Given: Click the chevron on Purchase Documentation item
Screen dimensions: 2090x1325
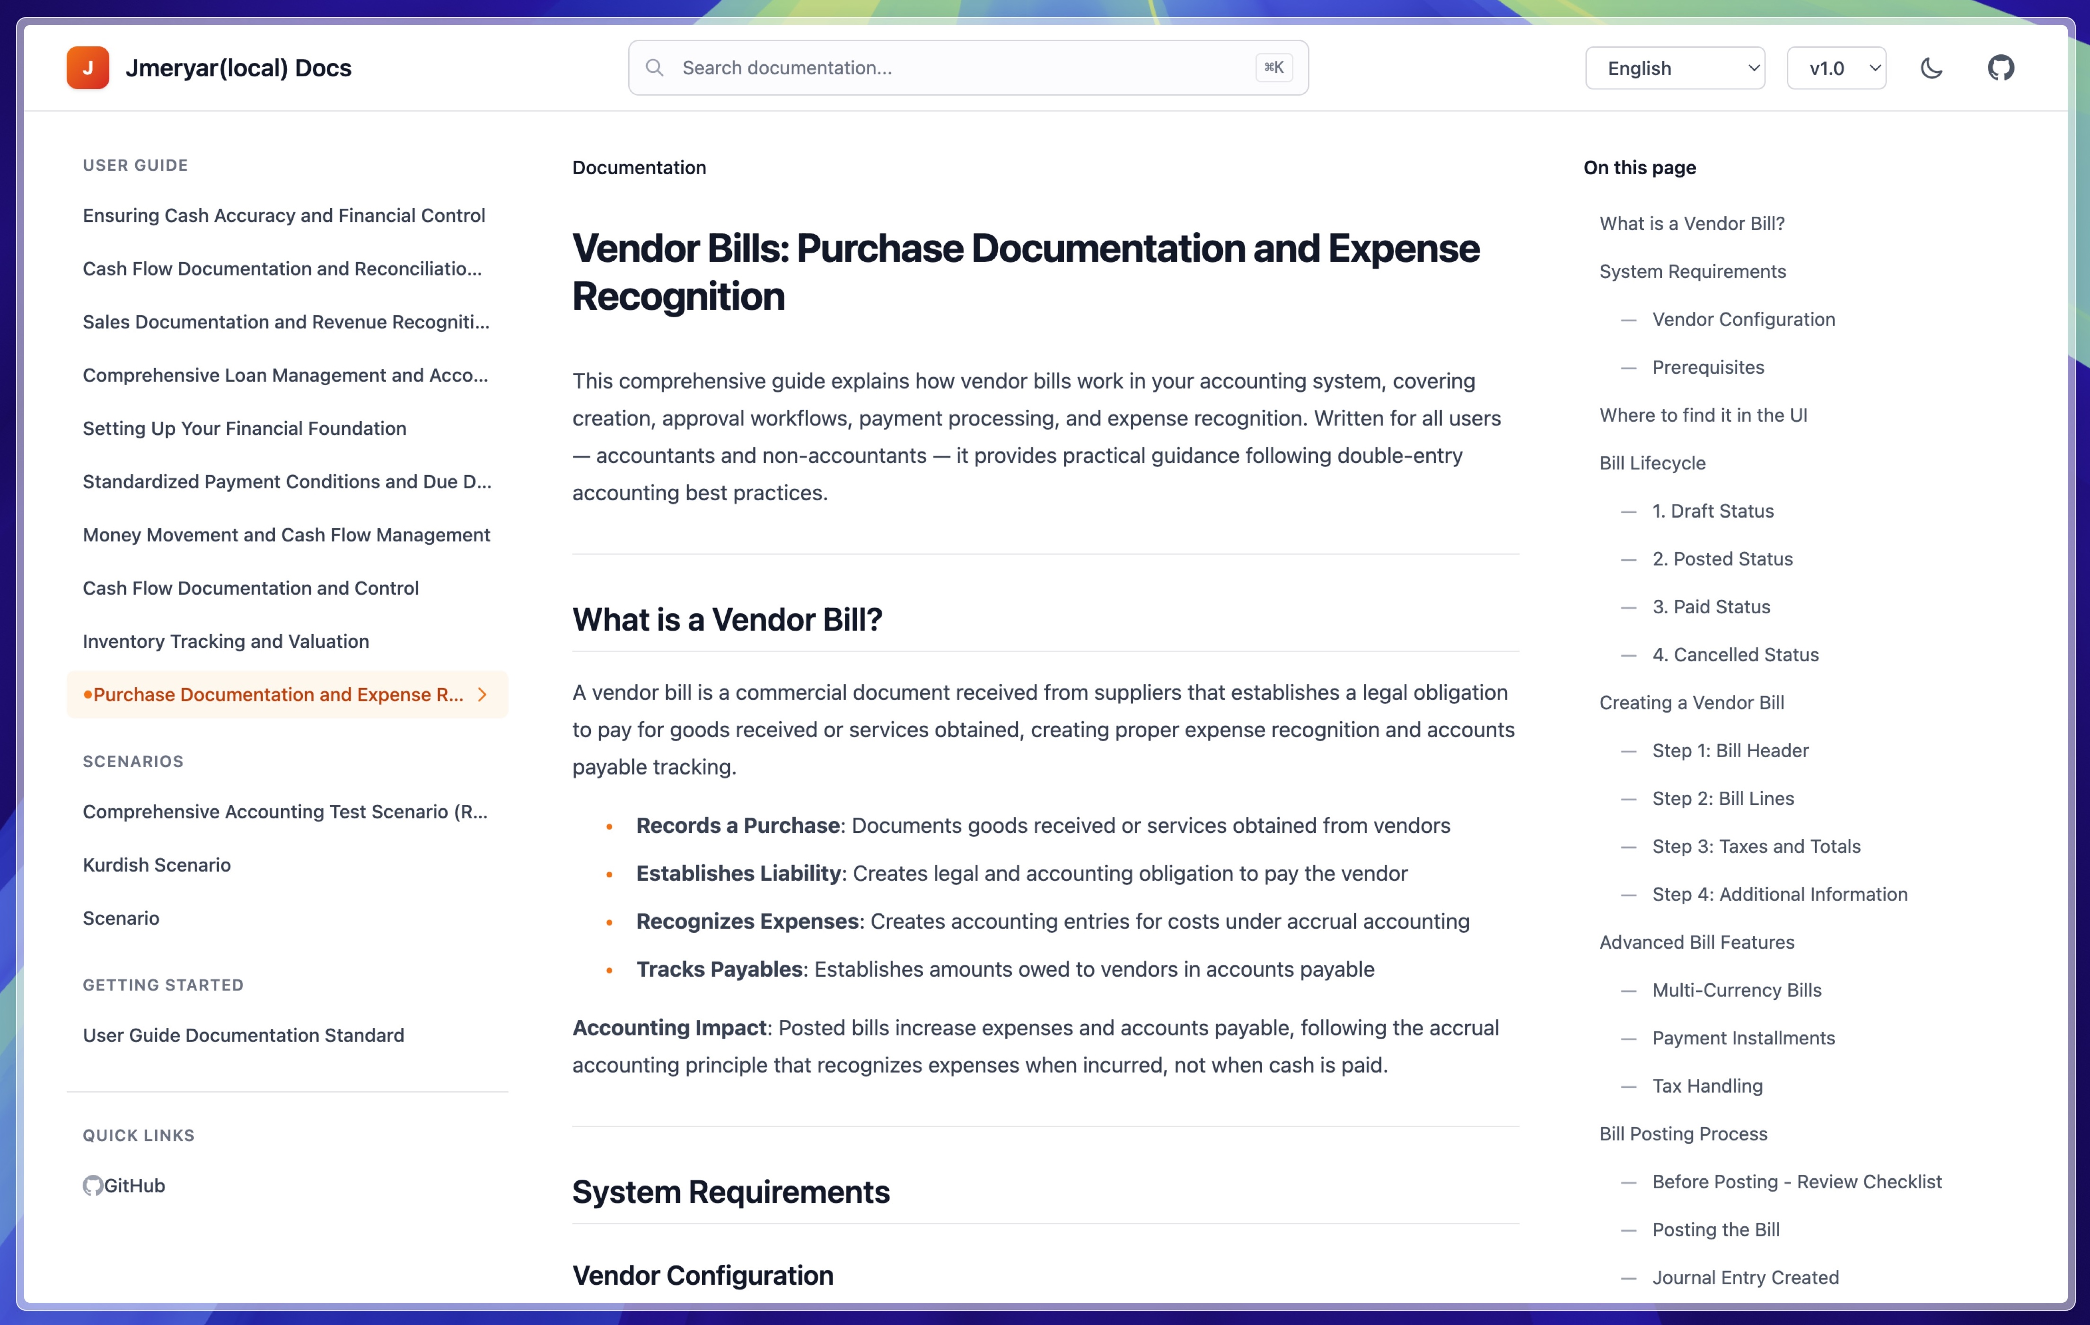Looking at the screenshot, I should (x=483, y=695).
